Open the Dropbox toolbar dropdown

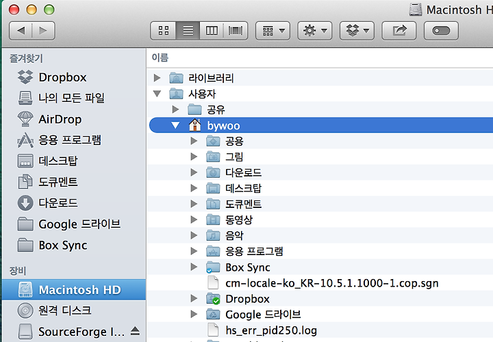pyautogui.click(x=357, y=31)
